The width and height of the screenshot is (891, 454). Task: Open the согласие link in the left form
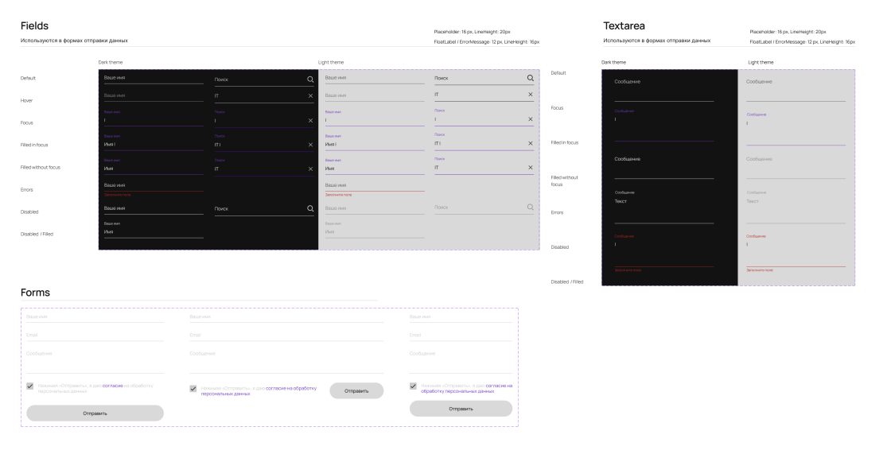[112, 386]
